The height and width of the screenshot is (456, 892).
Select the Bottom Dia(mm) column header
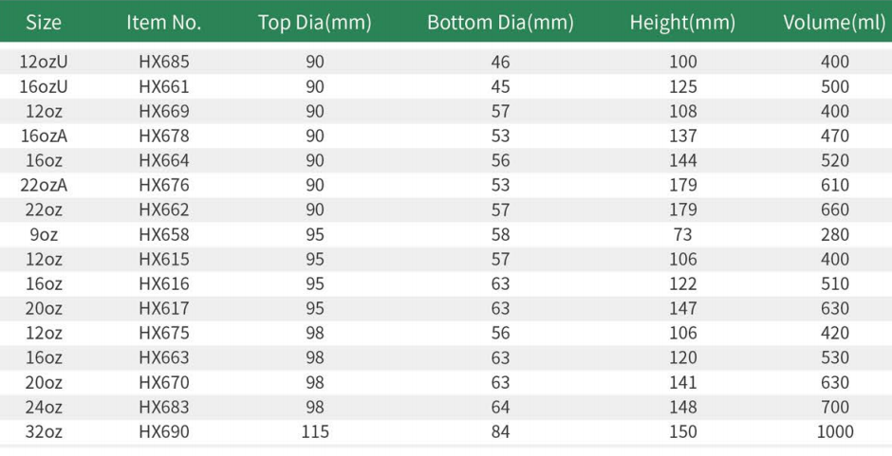pos(500,23)
